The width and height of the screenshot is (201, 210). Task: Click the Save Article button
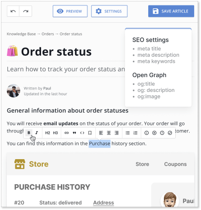tap(171, 11)
